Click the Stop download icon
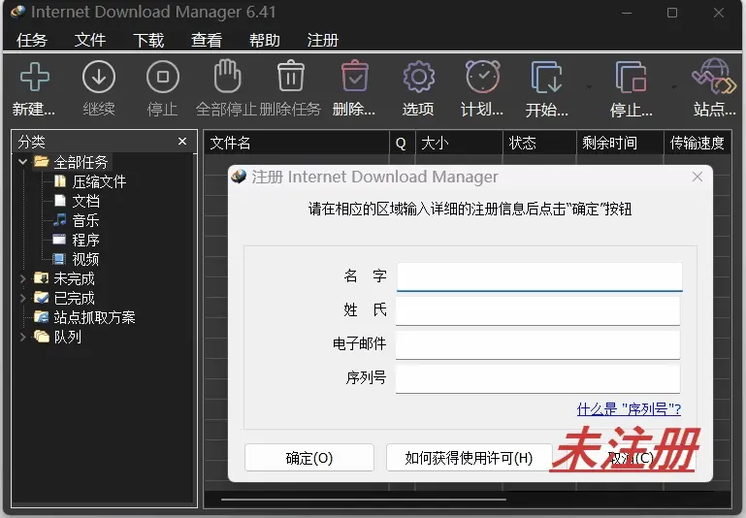746x518 pixels. (162, 77)
